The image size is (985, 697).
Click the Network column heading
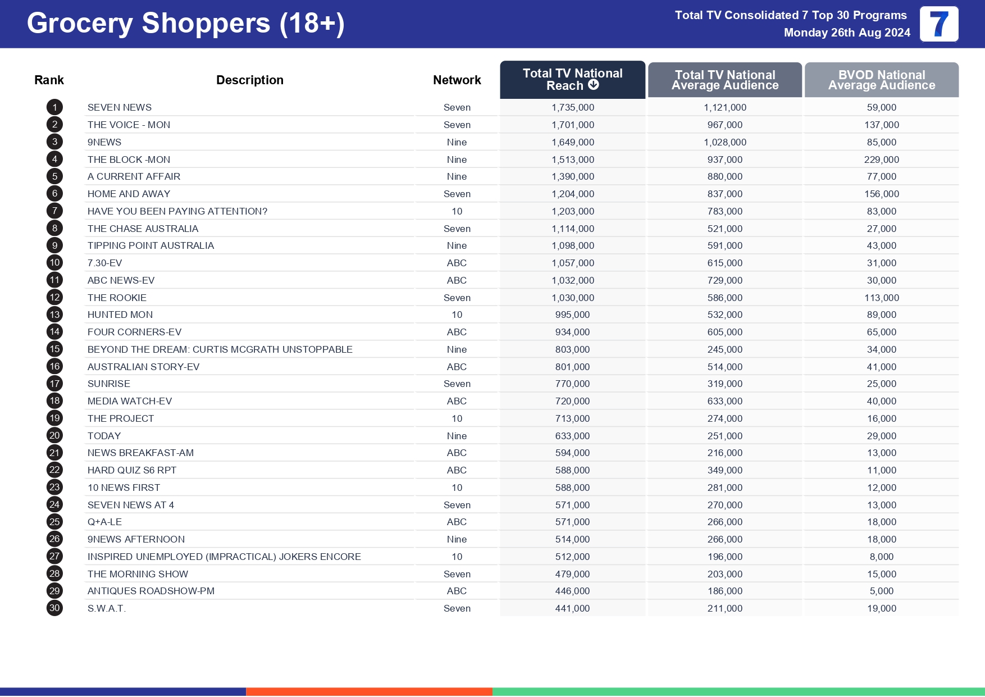(x=457, y=80)
